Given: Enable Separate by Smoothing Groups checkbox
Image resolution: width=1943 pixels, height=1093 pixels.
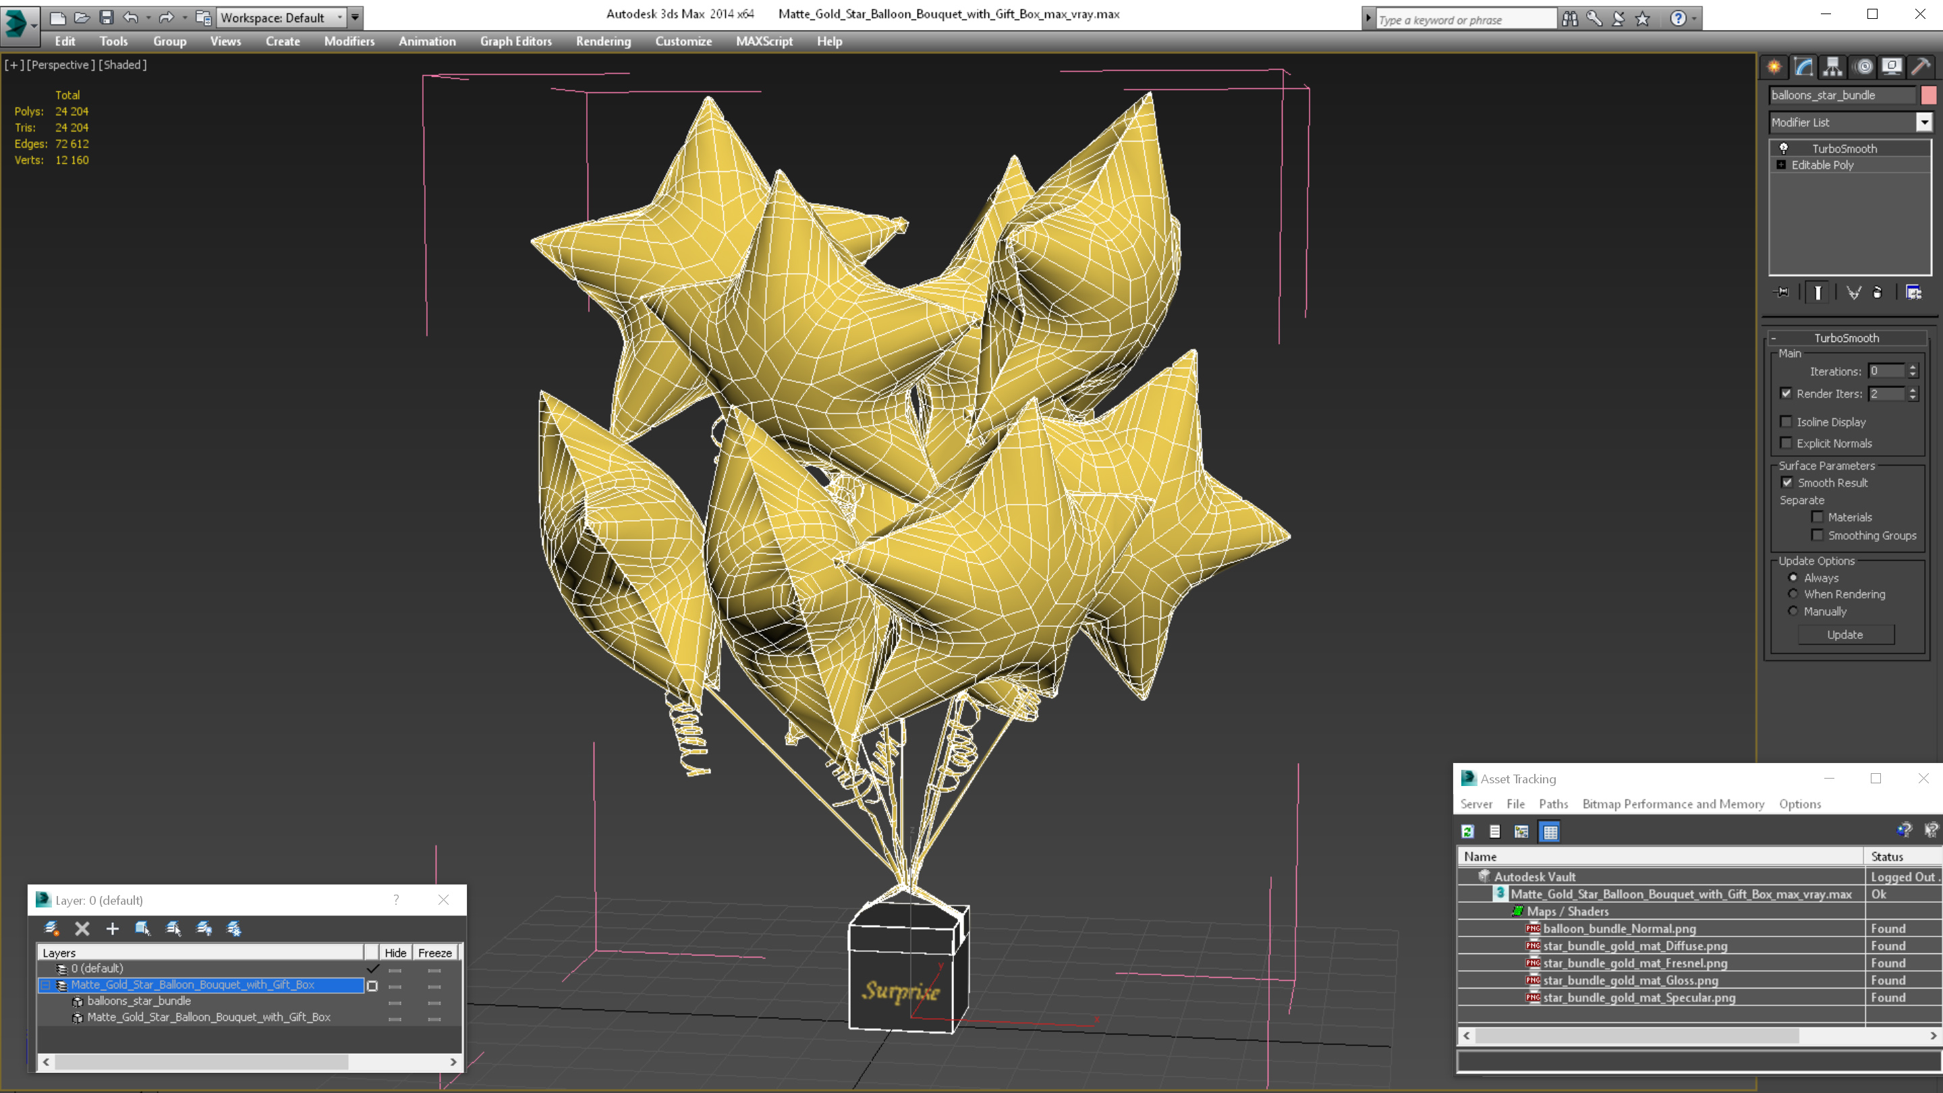Looking at the screenshot, I should coord(1818,535).
